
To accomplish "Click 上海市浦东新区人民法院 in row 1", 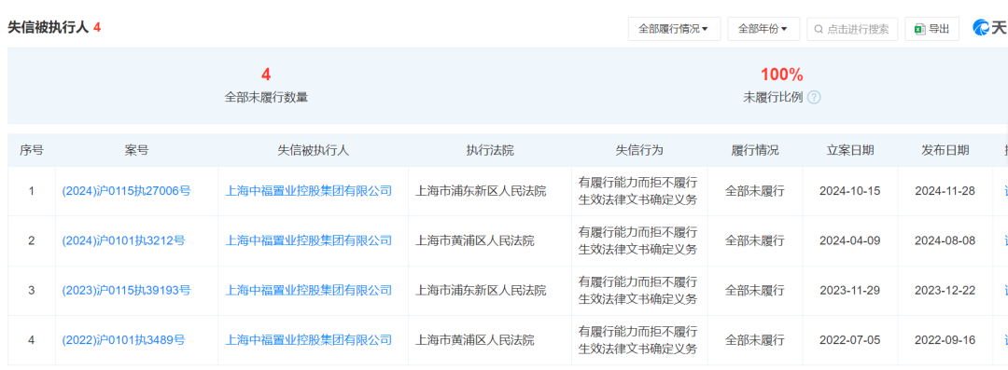I will coord(482,191).
